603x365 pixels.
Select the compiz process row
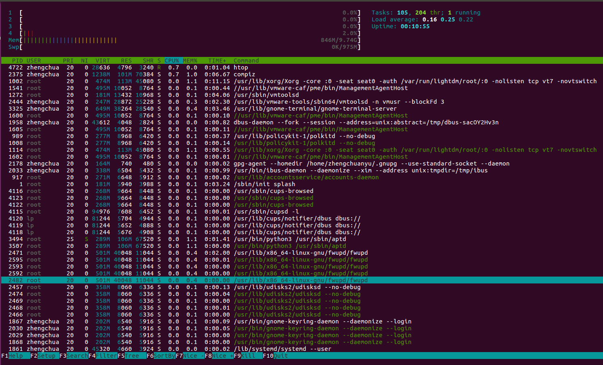[301, 74]
